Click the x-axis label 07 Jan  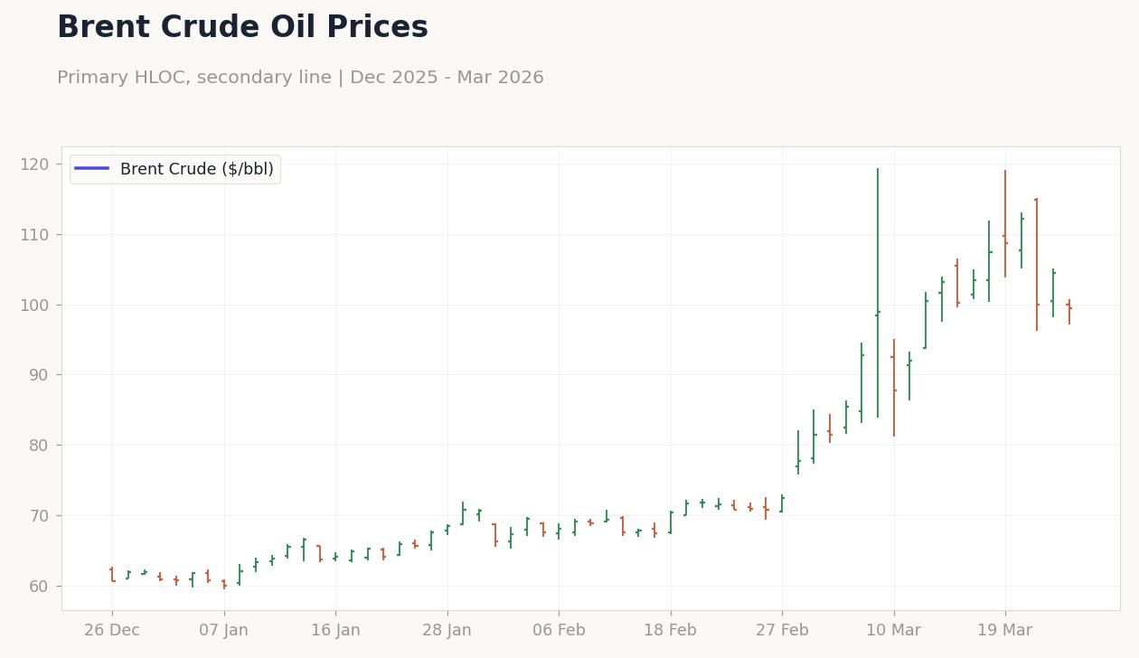click(x=223, y=631)
